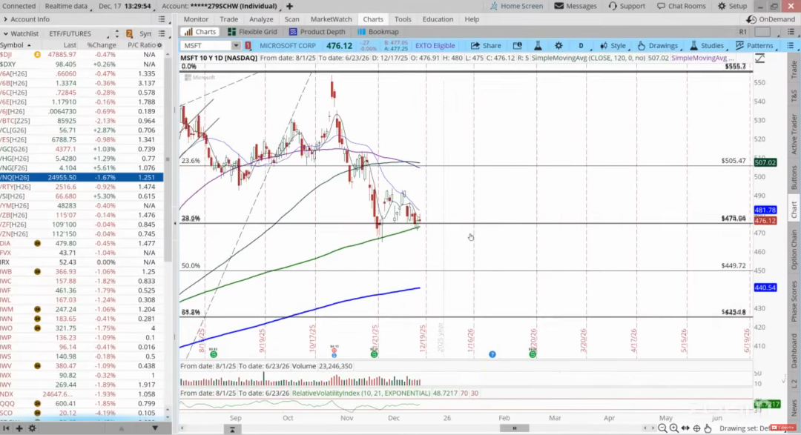The height and width of the screenshot is (435, 801).
Task: Open the Monitor main tab
Action: [196, 19]
